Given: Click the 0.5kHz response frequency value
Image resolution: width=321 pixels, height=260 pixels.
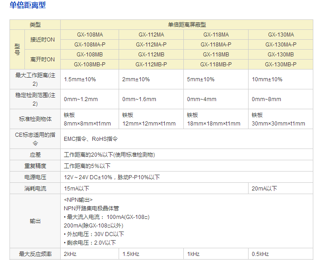Looking at the screenshot, I should [260, 254].
